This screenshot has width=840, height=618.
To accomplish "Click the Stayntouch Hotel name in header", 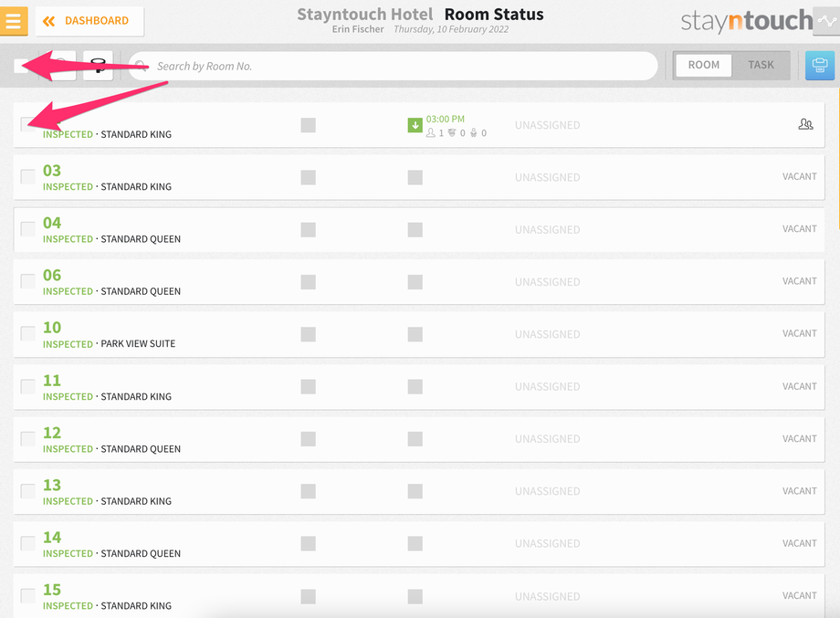I will (365, 15).
